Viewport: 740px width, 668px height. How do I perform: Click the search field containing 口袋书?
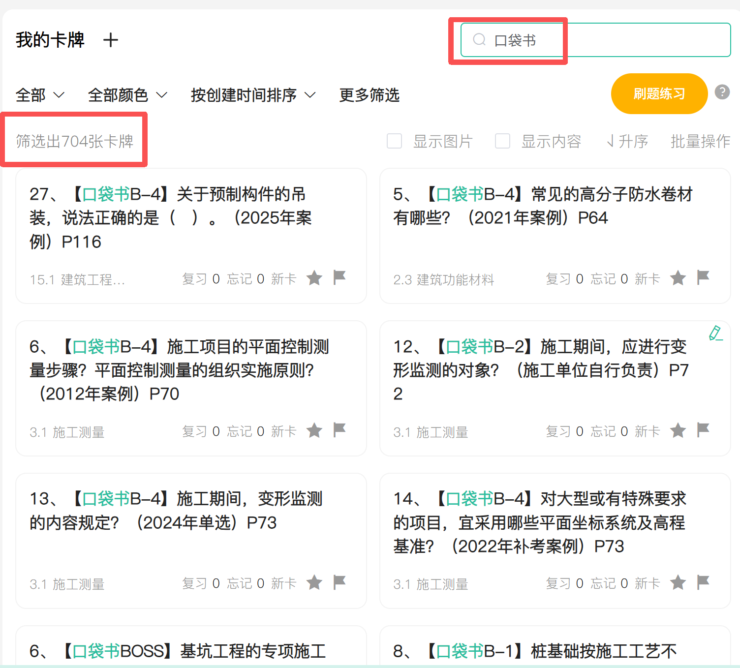tap(595, 40)
